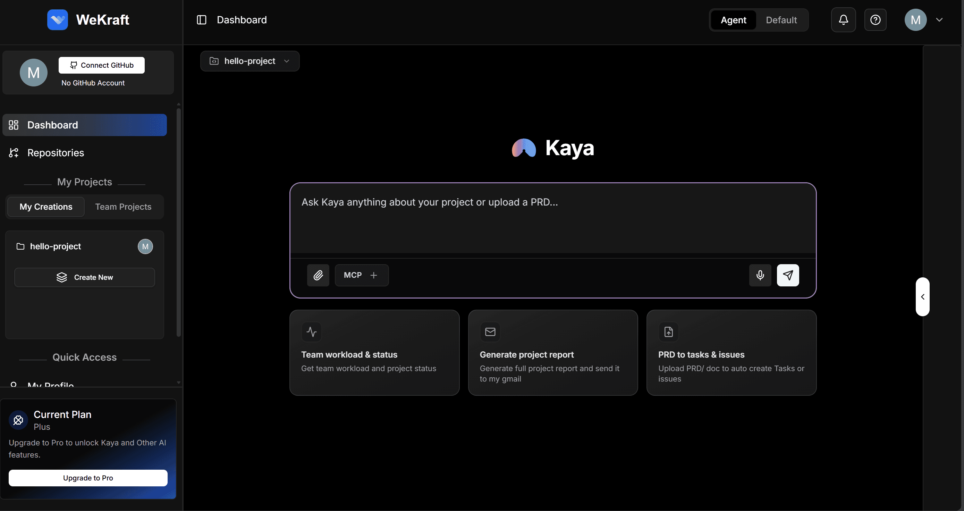Click the M user avatar in header
The width and height of the screenshot is (964, 511).
pos(915,20)
